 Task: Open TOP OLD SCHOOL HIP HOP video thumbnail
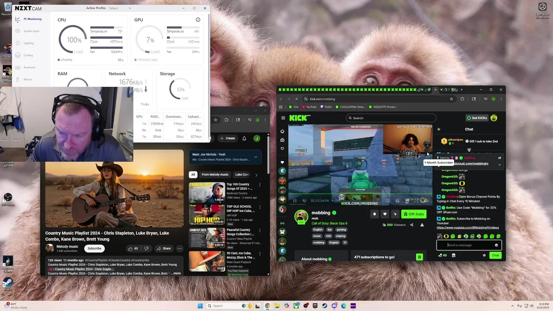pos(207,215)
